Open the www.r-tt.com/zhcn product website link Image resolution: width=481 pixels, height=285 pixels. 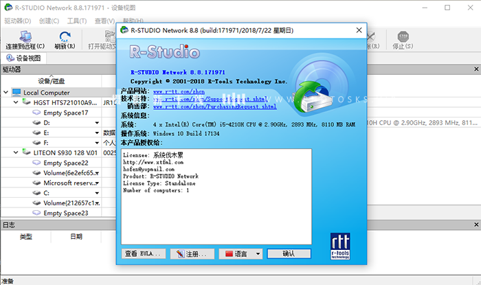coord(179,91)
